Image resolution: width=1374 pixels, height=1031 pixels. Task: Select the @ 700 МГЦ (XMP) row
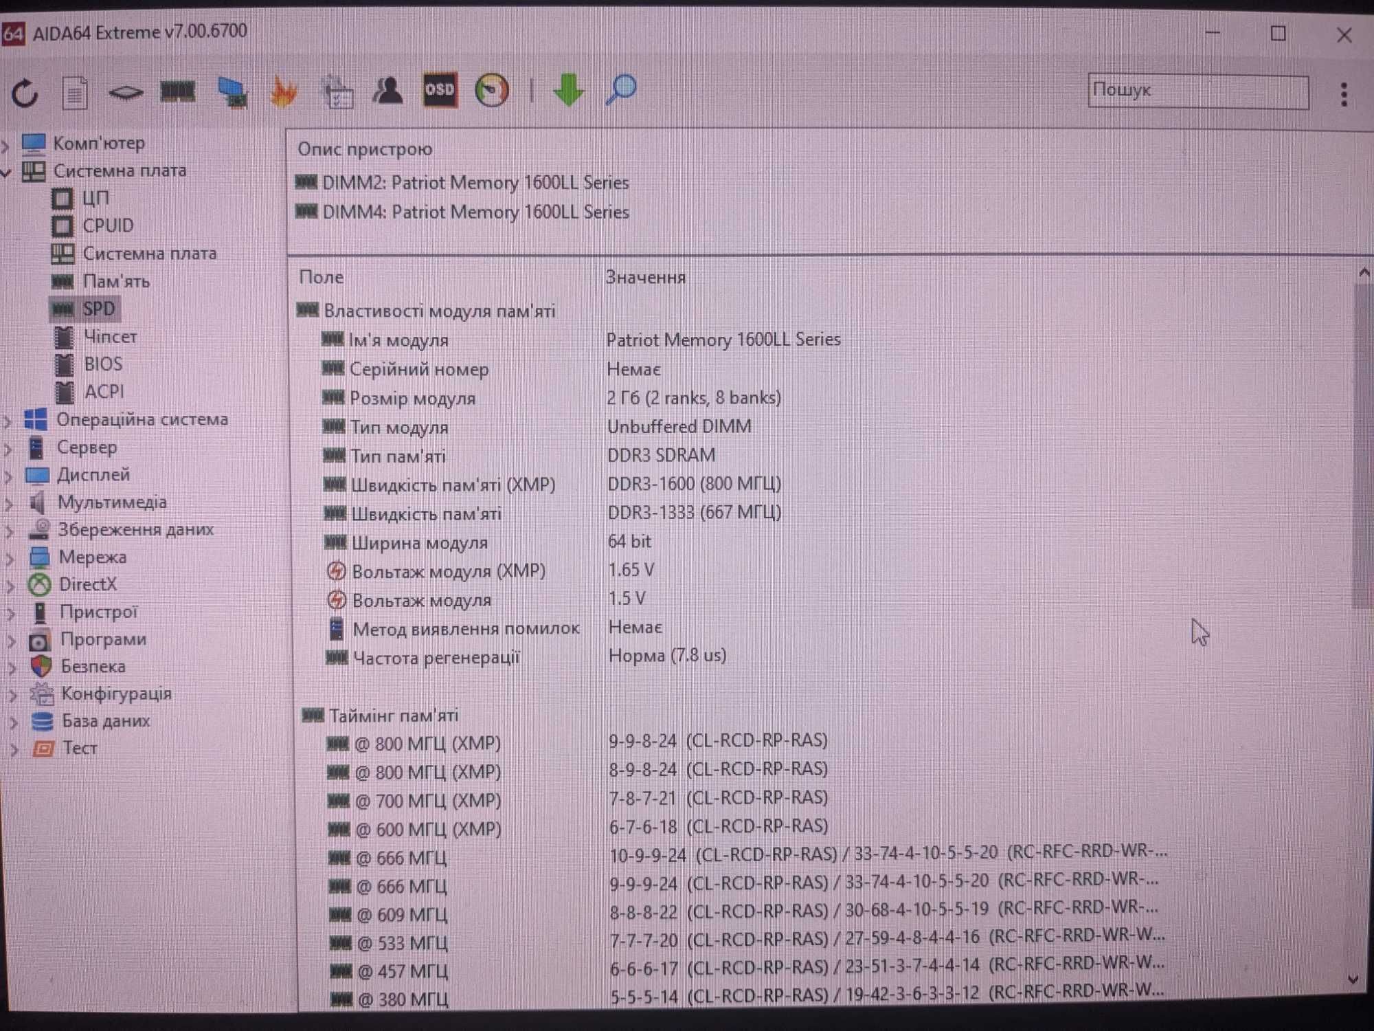click(x=578, y=800)
